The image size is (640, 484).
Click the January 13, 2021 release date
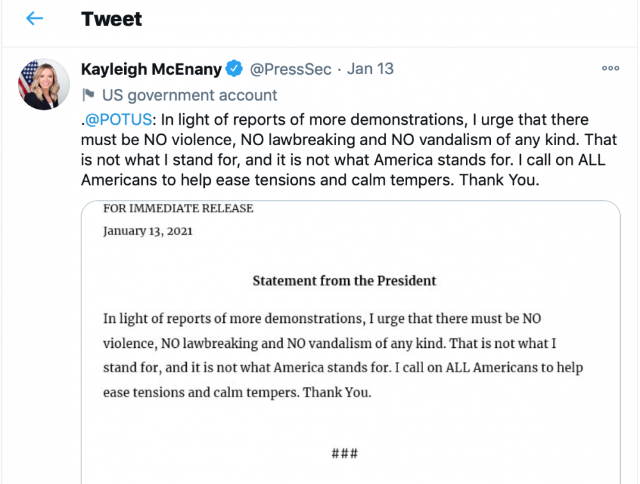tap(147, 231)
